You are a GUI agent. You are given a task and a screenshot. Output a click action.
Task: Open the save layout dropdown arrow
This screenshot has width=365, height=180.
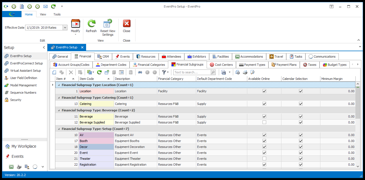pyautogui.click(x=230, y=72)
